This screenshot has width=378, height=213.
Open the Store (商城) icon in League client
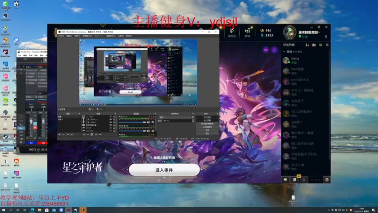tap(247, 33)
